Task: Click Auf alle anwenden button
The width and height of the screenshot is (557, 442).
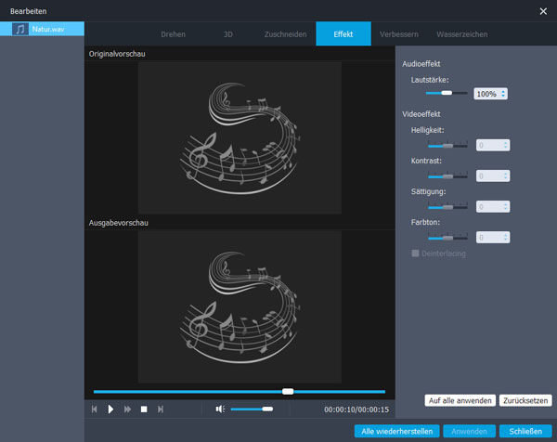Action: click(460, 400)
